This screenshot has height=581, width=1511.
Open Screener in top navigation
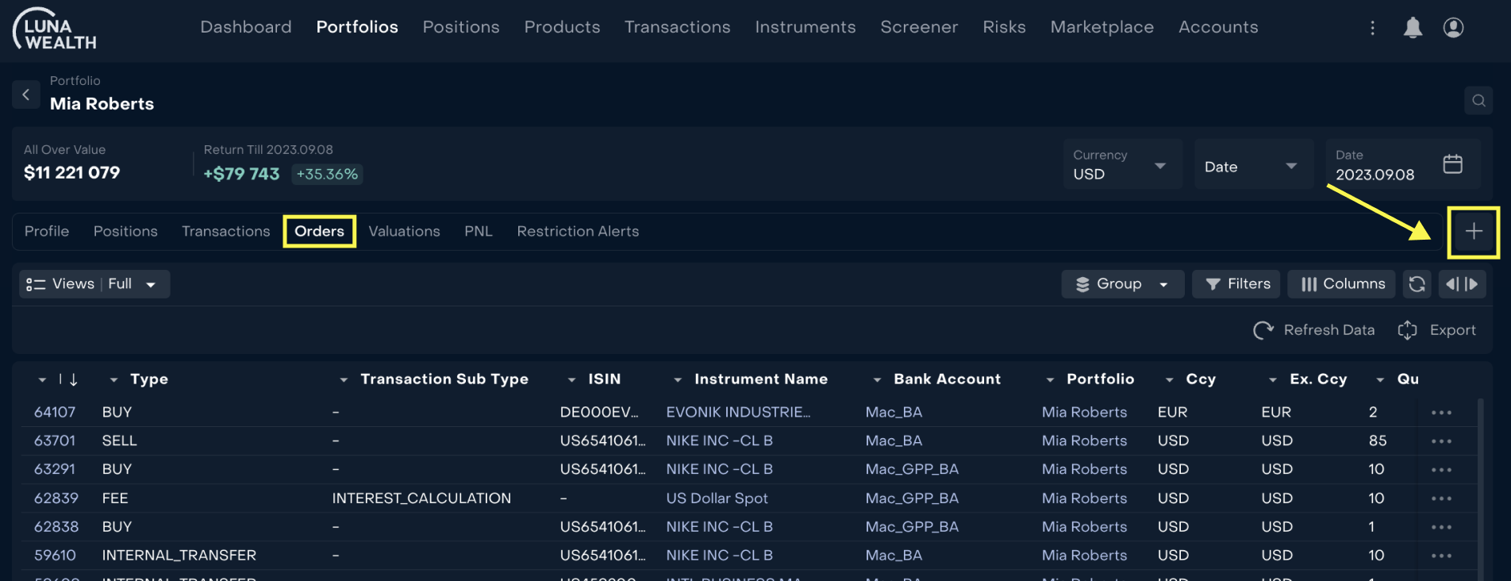point(919,27)
